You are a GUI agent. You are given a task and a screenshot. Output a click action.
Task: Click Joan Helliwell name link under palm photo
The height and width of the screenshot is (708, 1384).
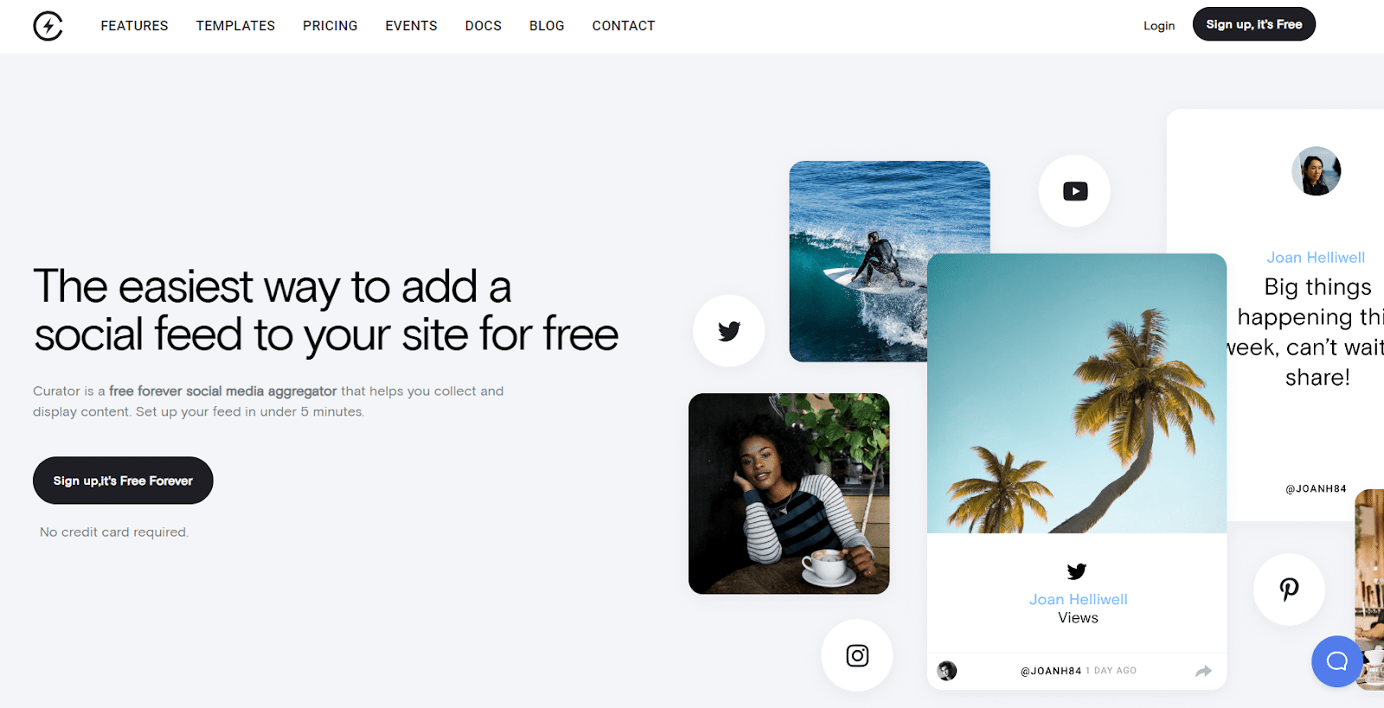pyautogui.click(x=1078, y=599)
